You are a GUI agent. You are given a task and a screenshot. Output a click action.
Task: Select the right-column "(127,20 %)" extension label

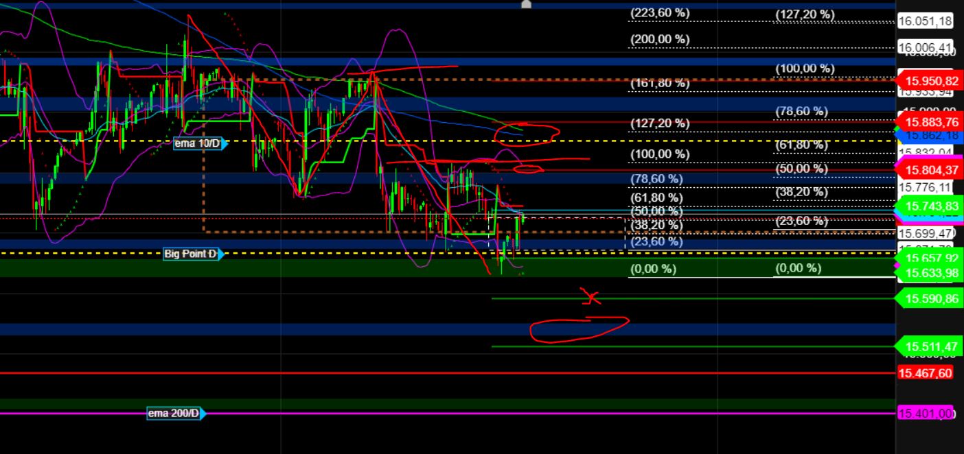tap(803, 13)
